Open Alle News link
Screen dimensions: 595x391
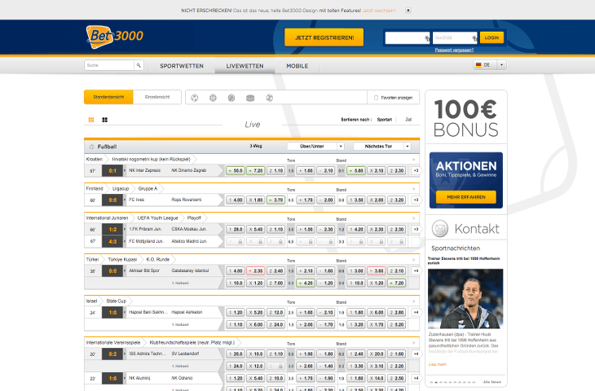tap(492, 382)
